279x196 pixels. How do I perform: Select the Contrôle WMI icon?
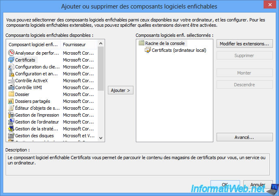point(11,87)
